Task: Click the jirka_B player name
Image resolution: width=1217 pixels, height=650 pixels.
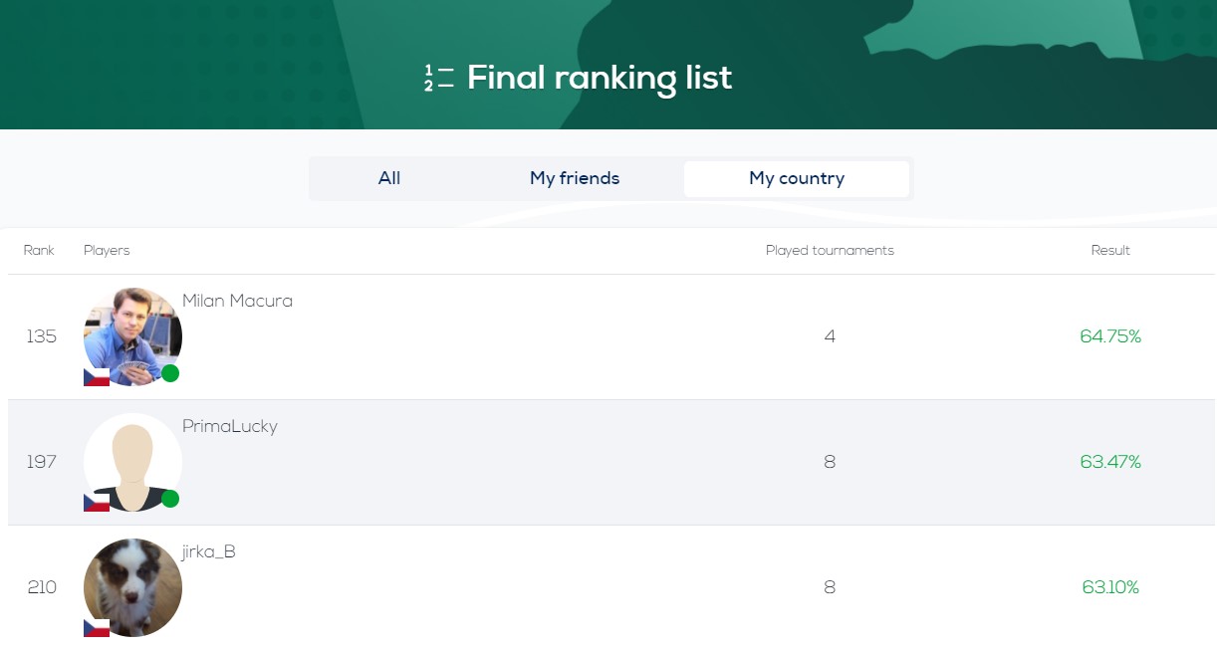Action: click(x=209, y=551)
